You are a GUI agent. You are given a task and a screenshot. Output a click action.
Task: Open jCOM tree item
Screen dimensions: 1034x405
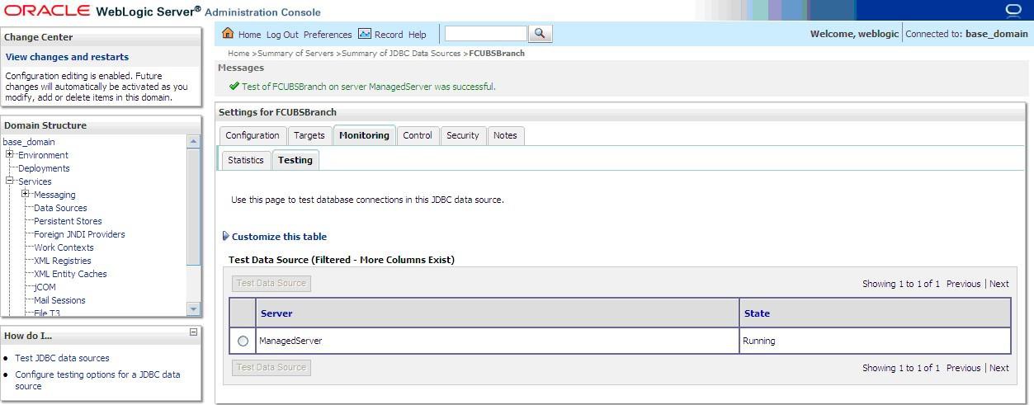point(45,287)
